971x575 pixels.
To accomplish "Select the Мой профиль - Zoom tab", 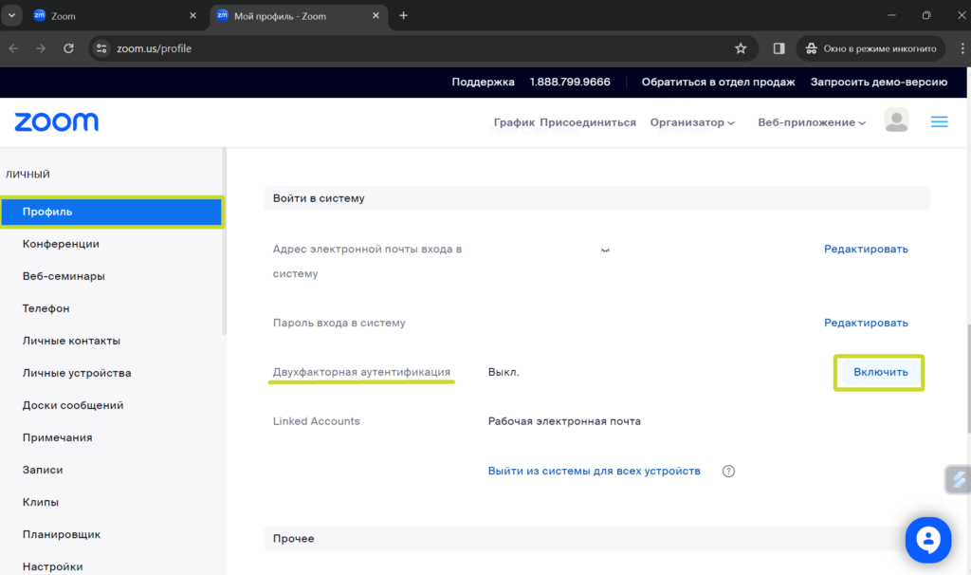I will click(x=299, y=16).
